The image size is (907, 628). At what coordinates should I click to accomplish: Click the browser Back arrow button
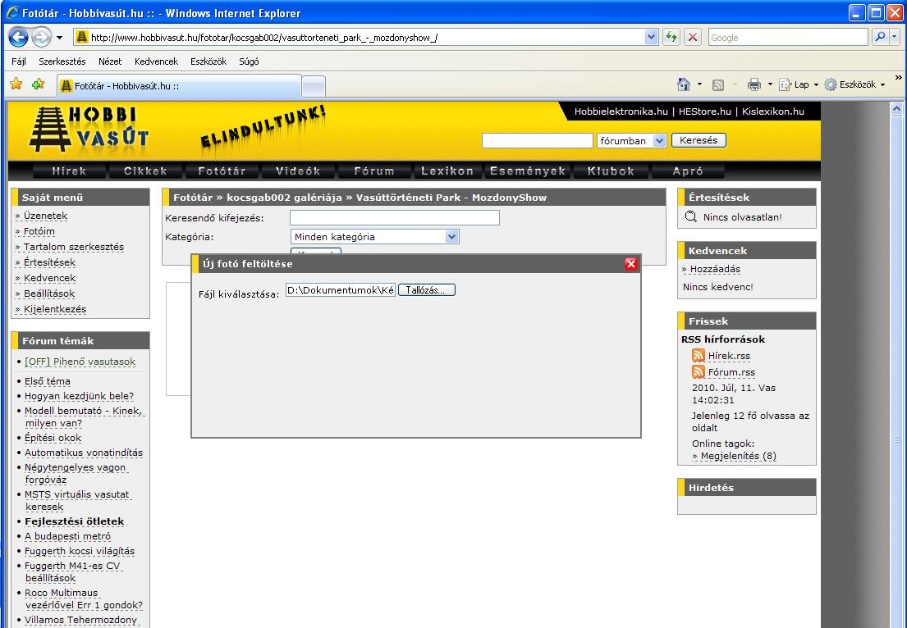20,38
